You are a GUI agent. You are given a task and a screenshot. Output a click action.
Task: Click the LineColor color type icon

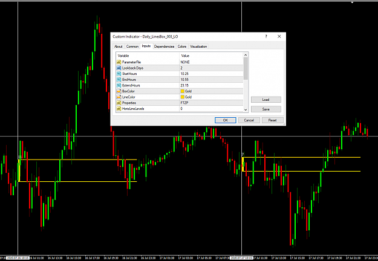pyautogui.click(x=119, y=97)
